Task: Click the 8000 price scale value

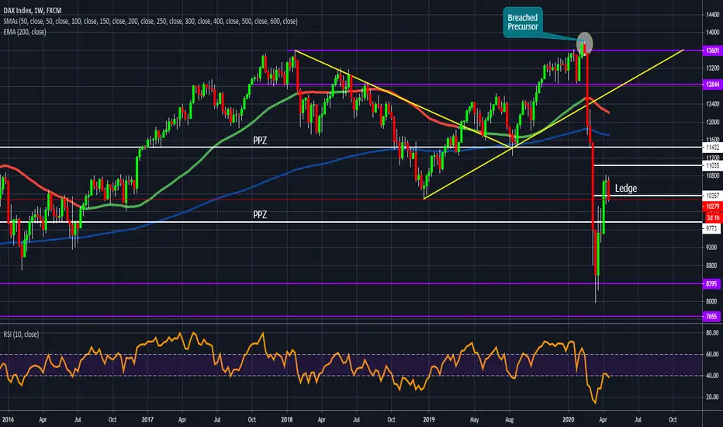Action: [711, 301]
